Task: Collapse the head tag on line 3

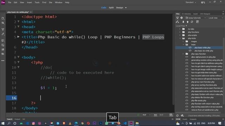Action: (x=18, y=27)
